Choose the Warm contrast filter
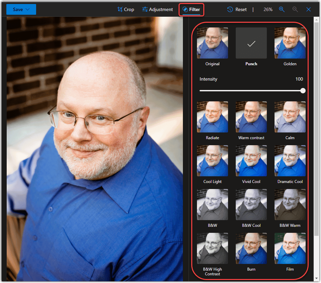Image resolution: width=321 pixels, height=283 pixels. [x=251, y=117]
